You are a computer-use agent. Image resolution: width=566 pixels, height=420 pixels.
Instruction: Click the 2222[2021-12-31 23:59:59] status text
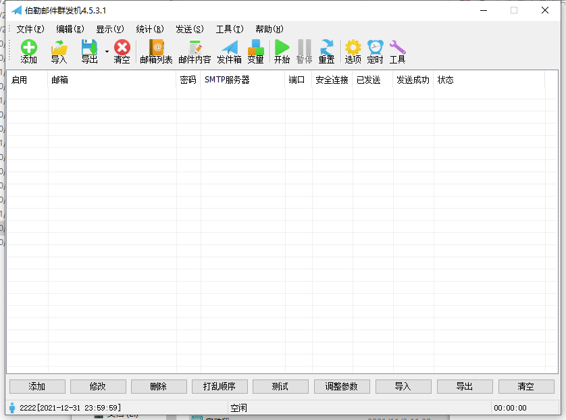70,408
